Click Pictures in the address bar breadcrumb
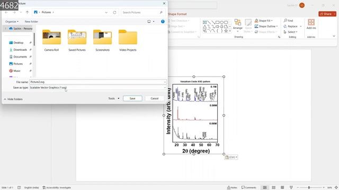Viewport: 339px width, 190px height. pos(46,12)
